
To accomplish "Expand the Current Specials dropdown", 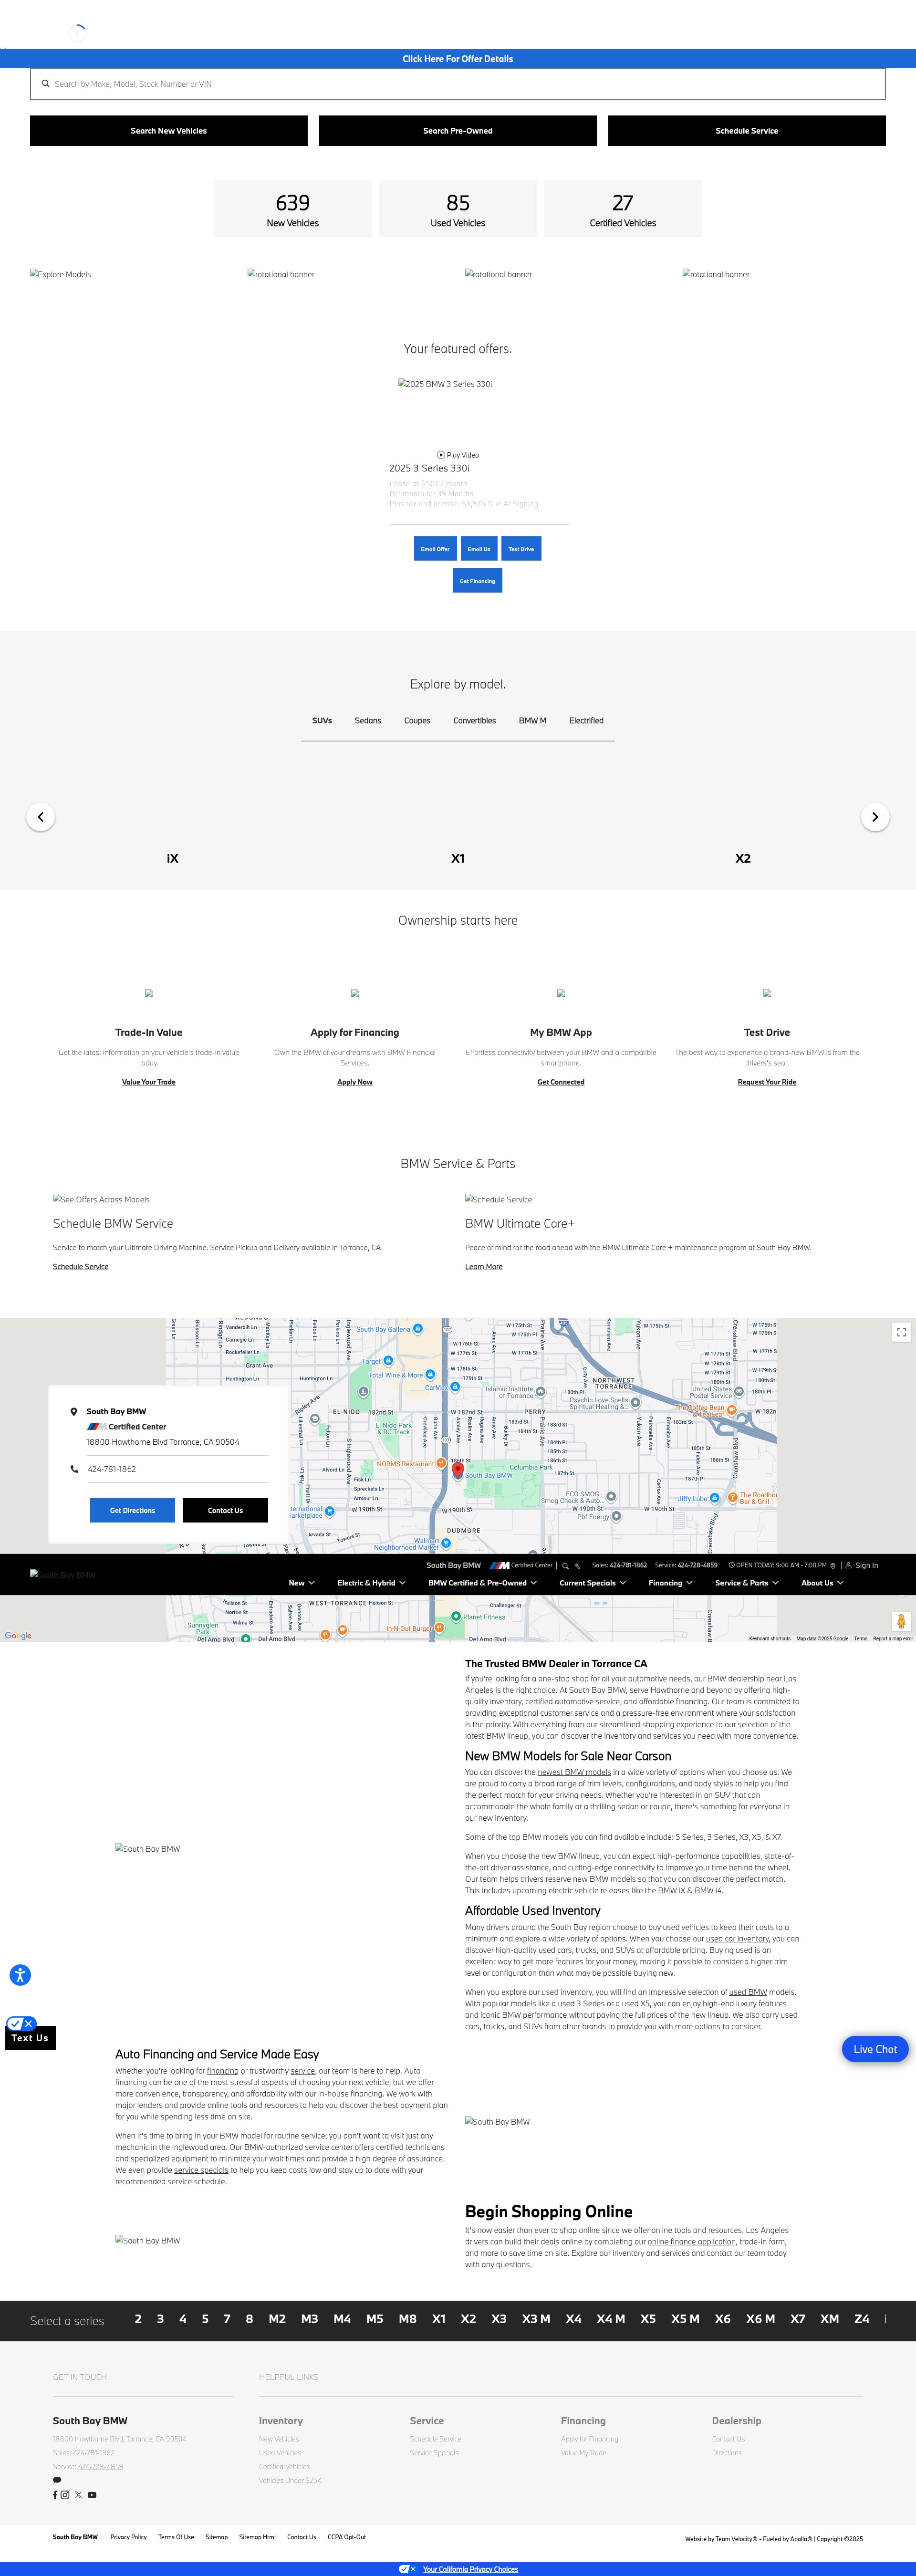I will 593,1583.
